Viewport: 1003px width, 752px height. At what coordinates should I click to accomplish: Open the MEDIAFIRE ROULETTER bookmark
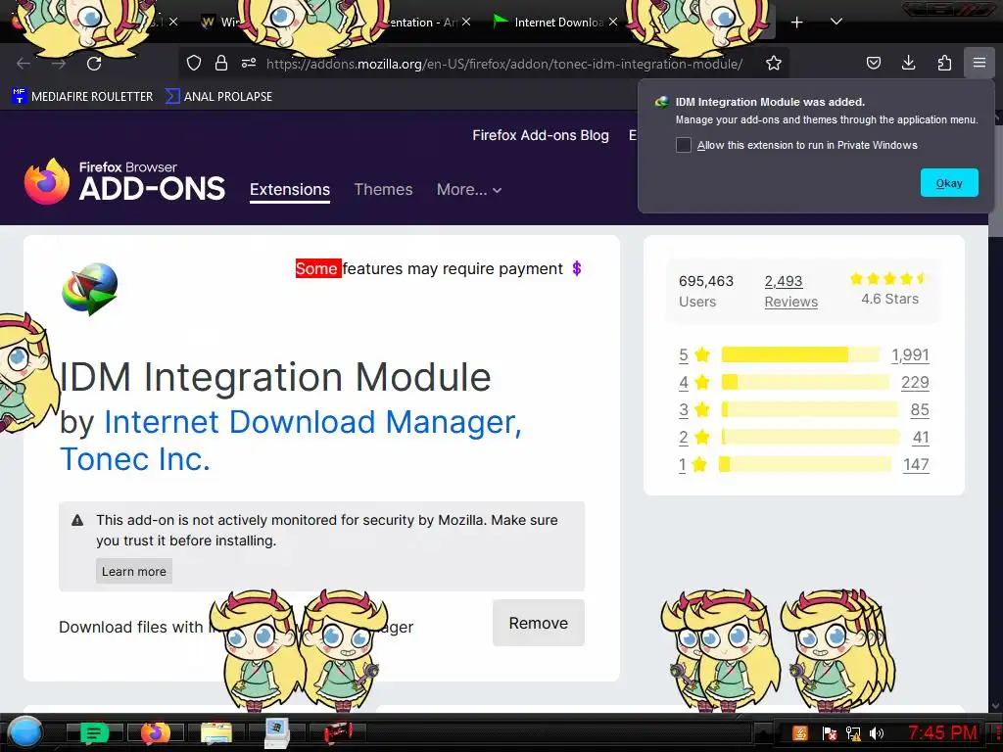(83, 97)
